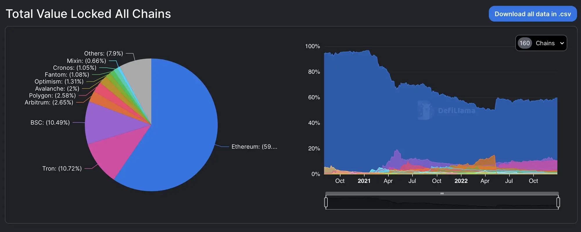
Task: Open the 160 Chains dropdown
Action: [541, 43]
